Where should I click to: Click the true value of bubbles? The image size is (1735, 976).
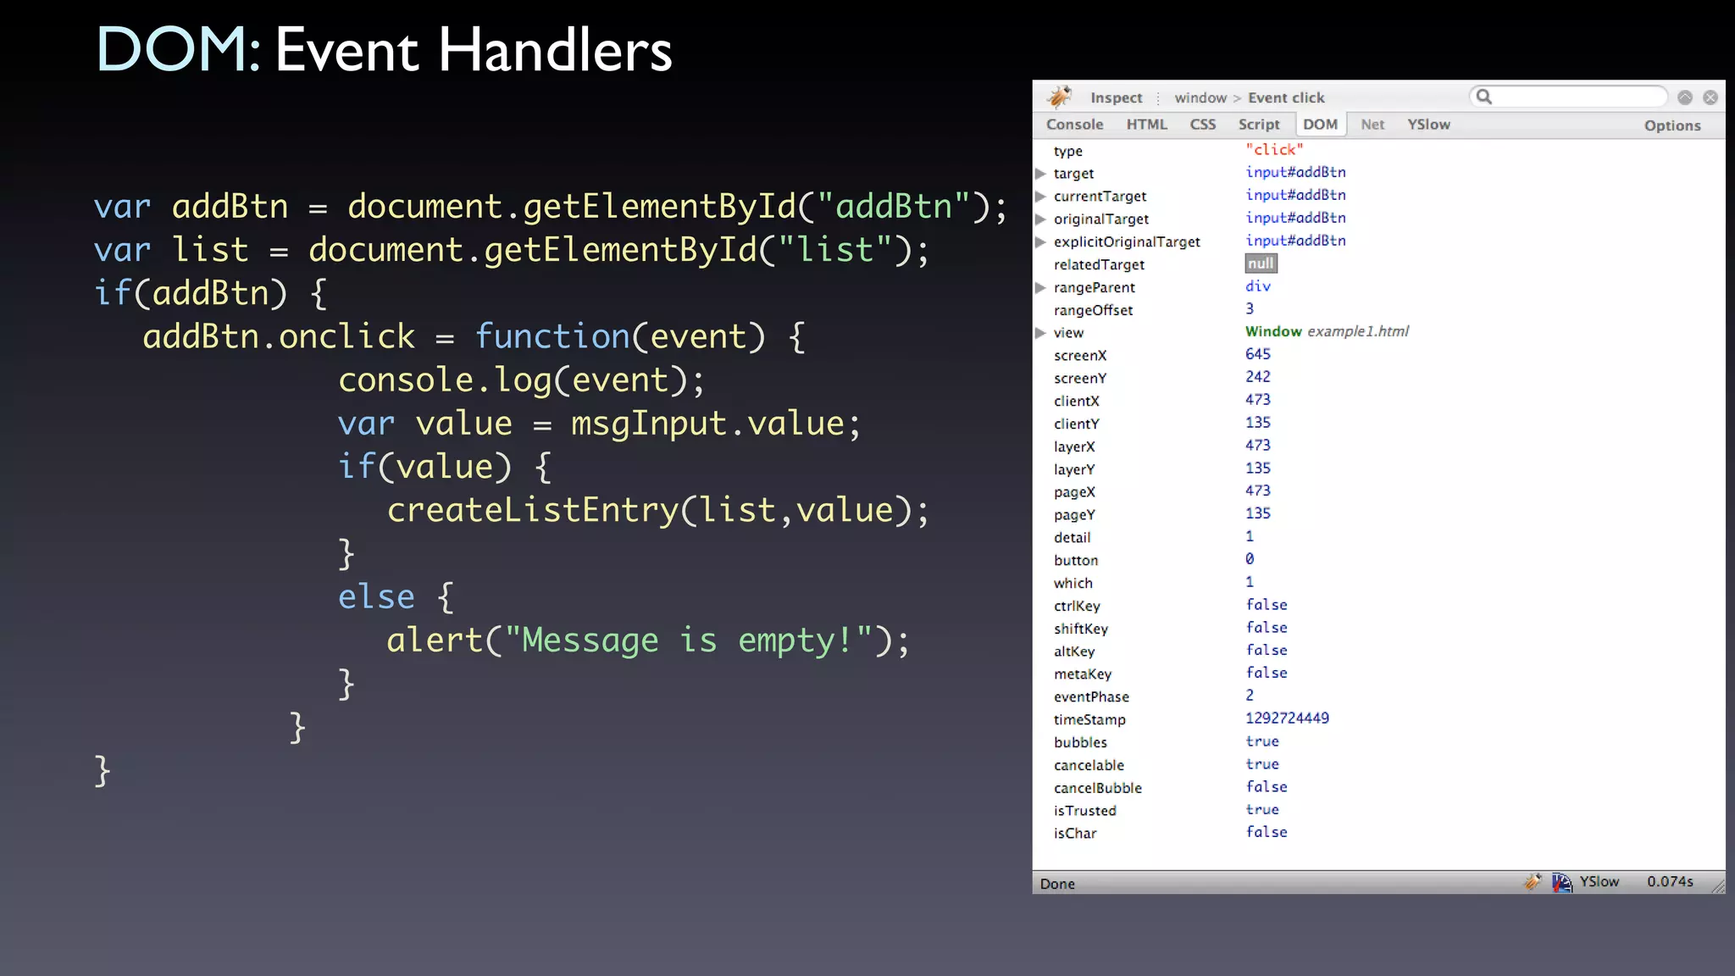click(1262, 740)
